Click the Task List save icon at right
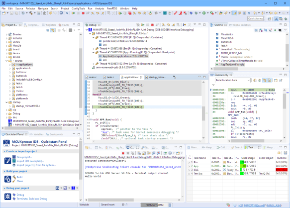 286,153
